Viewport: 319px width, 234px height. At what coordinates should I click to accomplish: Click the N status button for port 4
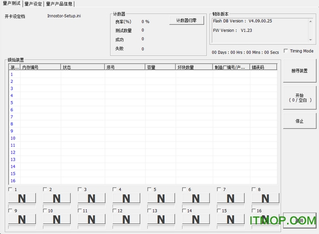tap(126, 198)
